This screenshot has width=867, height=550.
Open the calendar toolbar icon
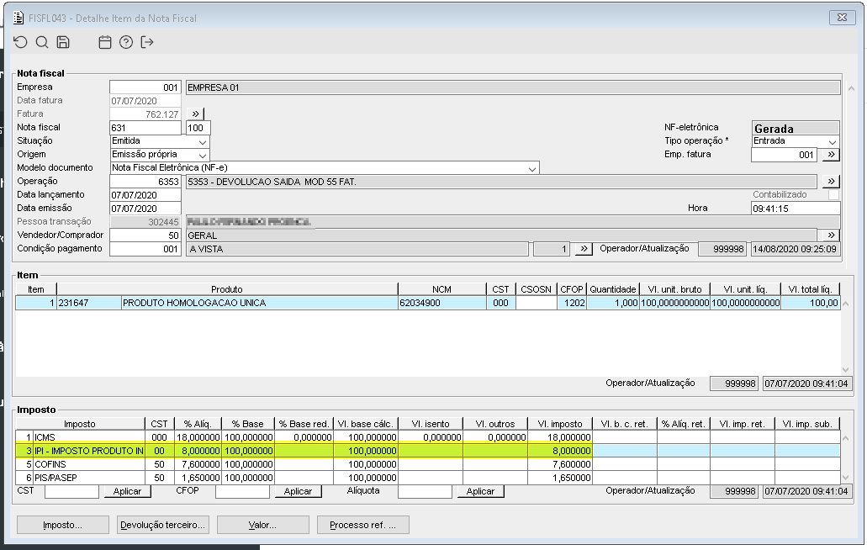[105, 42]
